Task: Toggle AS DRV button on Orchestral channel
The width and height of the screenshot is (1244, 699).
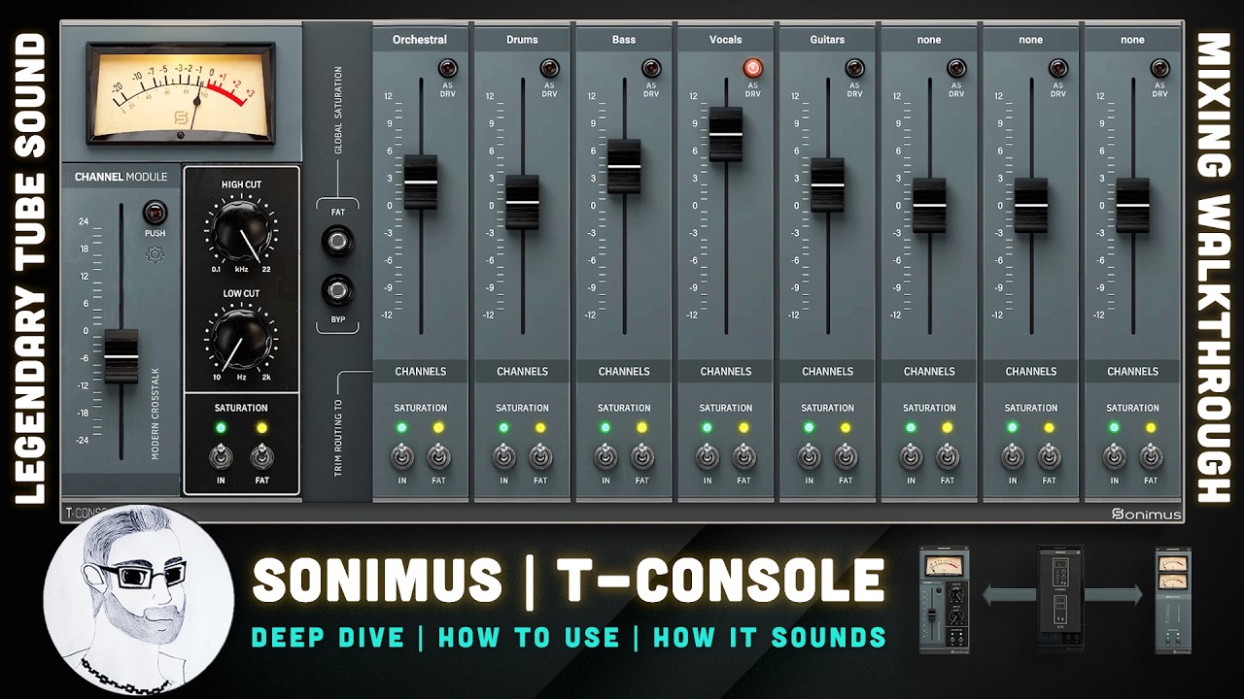Action: pos(447,69)
